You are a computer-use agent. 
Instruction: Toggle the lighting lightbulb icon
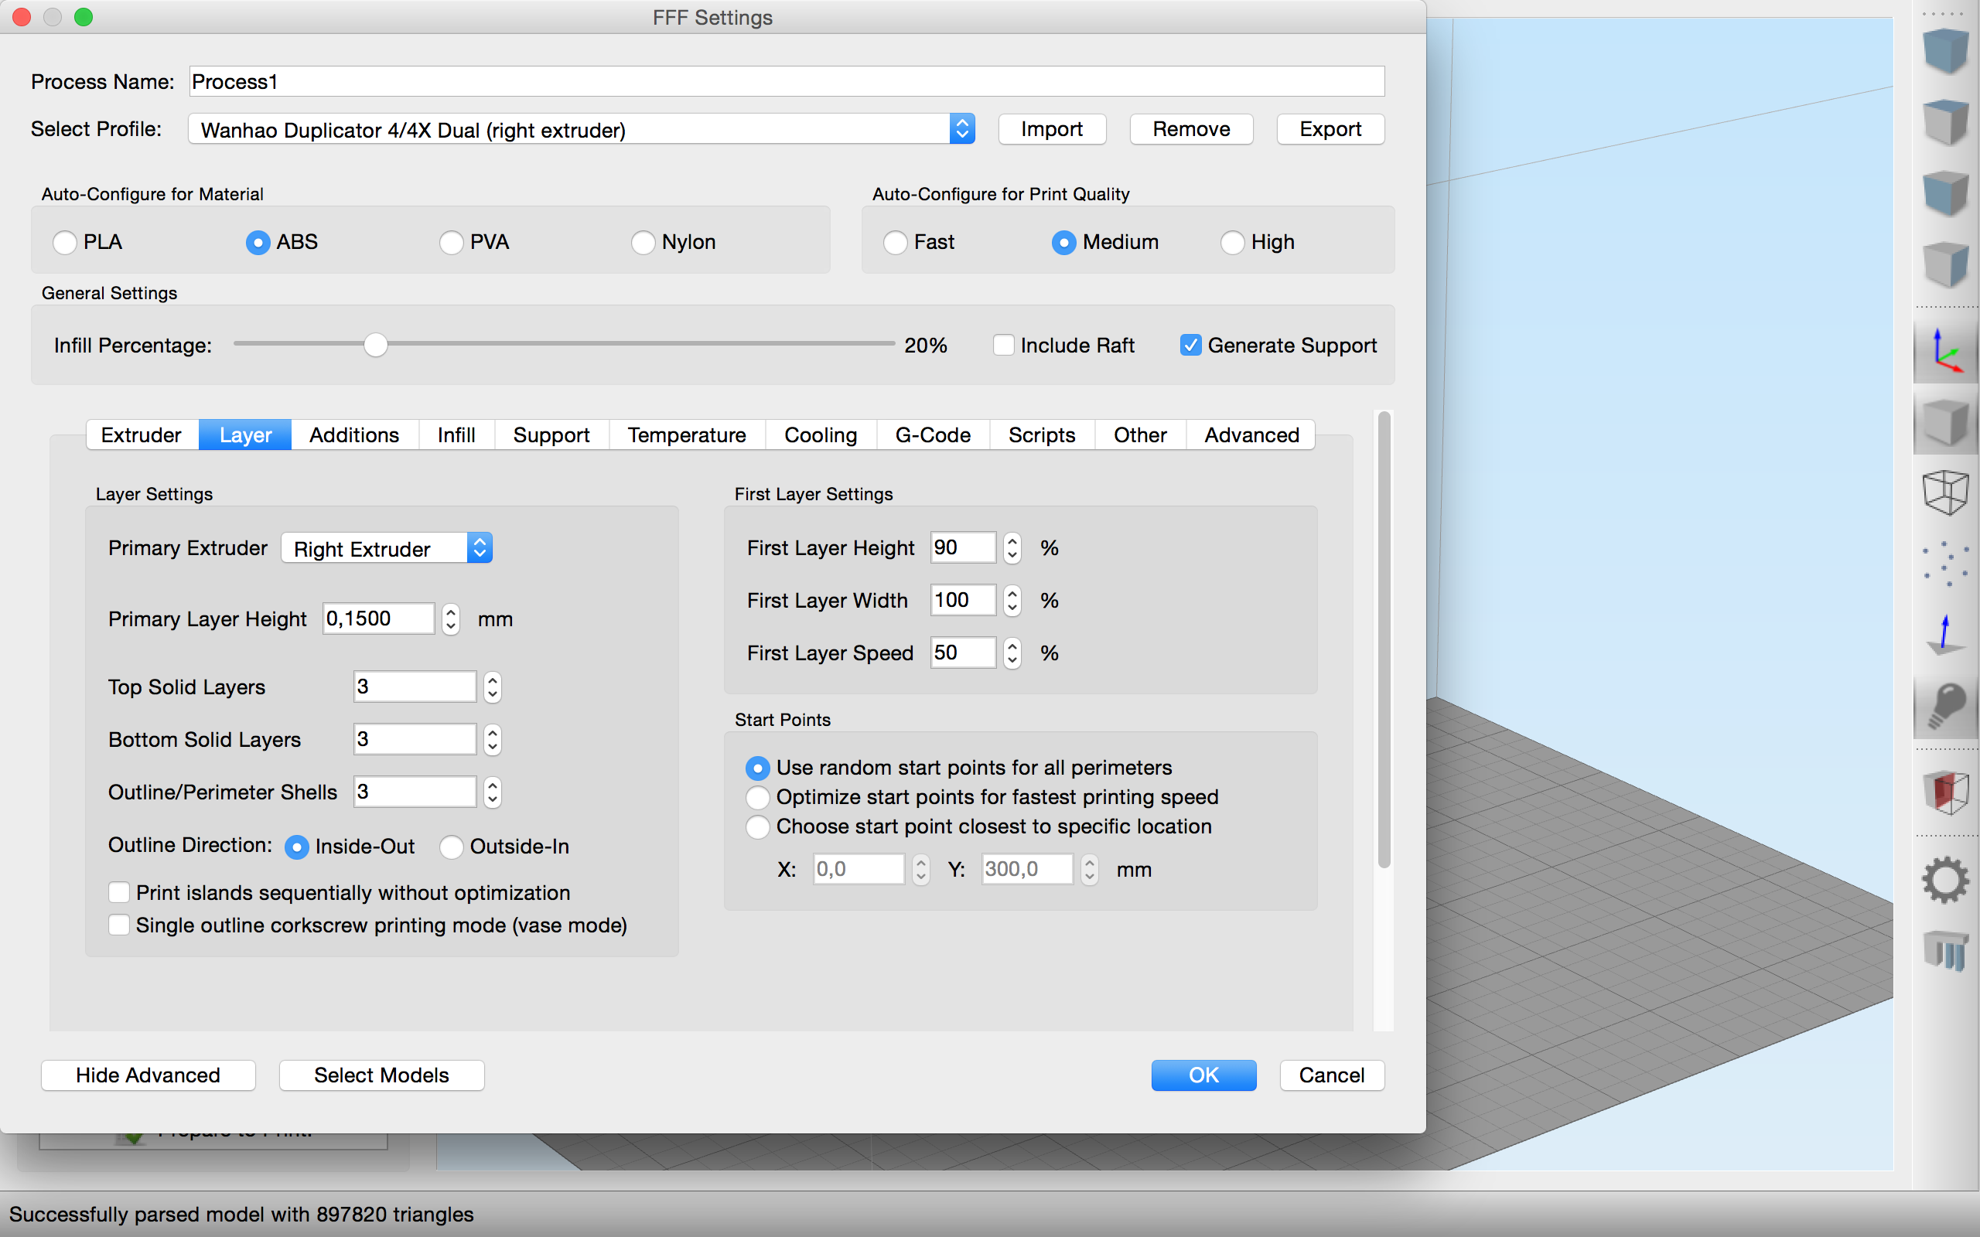[1946, 705]
